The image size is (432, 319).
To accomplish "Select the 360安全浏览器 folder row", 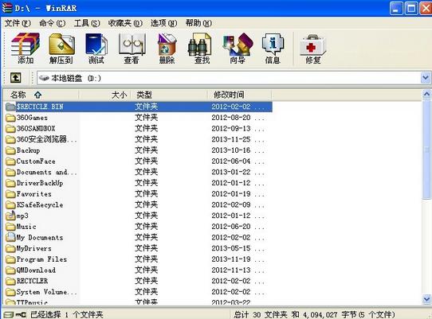I will coord(138,139).
